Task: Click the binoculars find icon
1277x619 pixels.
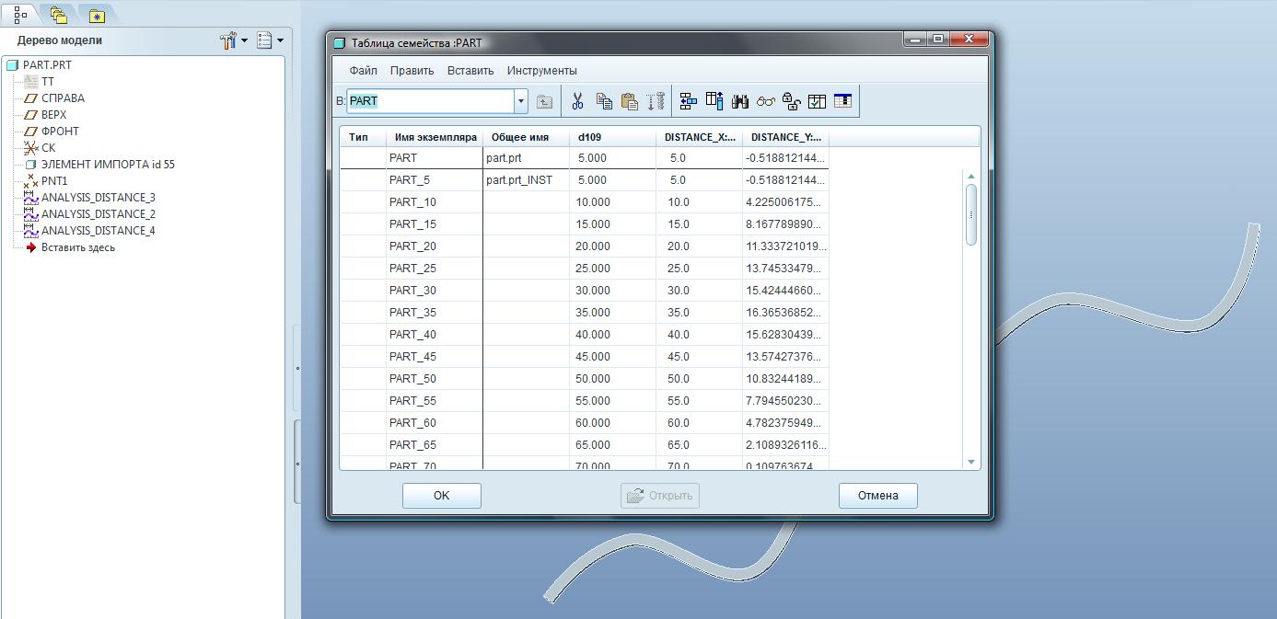Action: pos(739,101)
